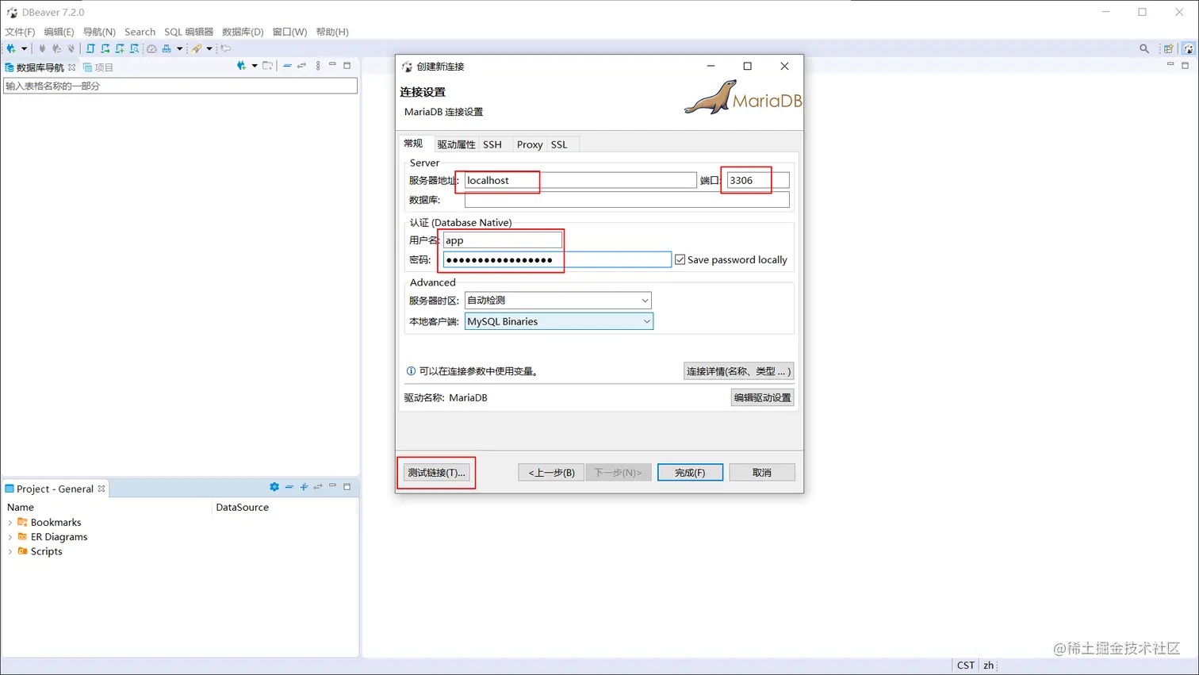Click the new SQL script icon with plus

pos(120,48)
